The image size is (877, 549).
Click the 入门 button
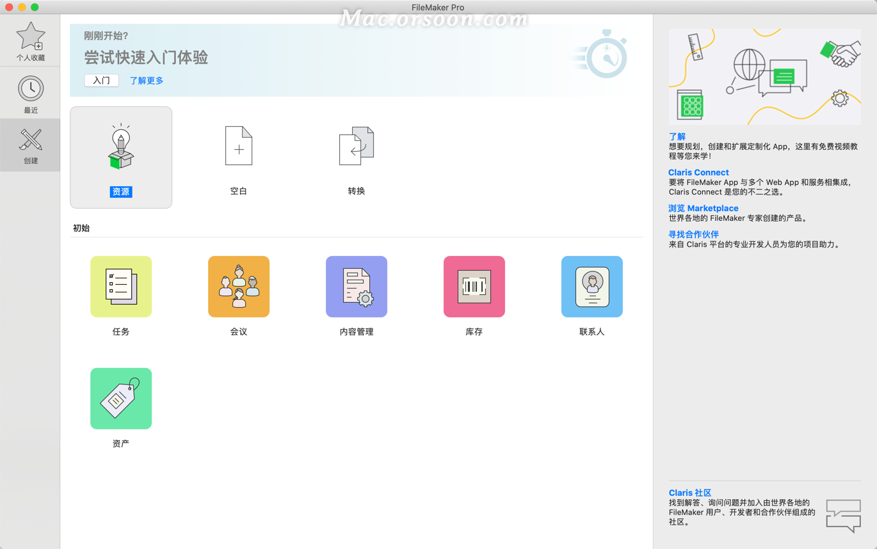(x=102, y=81)
